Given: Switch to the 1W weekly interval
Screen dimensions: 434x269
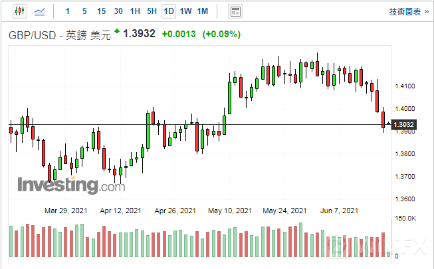Looking at the screenshot, I should point(185,11).
